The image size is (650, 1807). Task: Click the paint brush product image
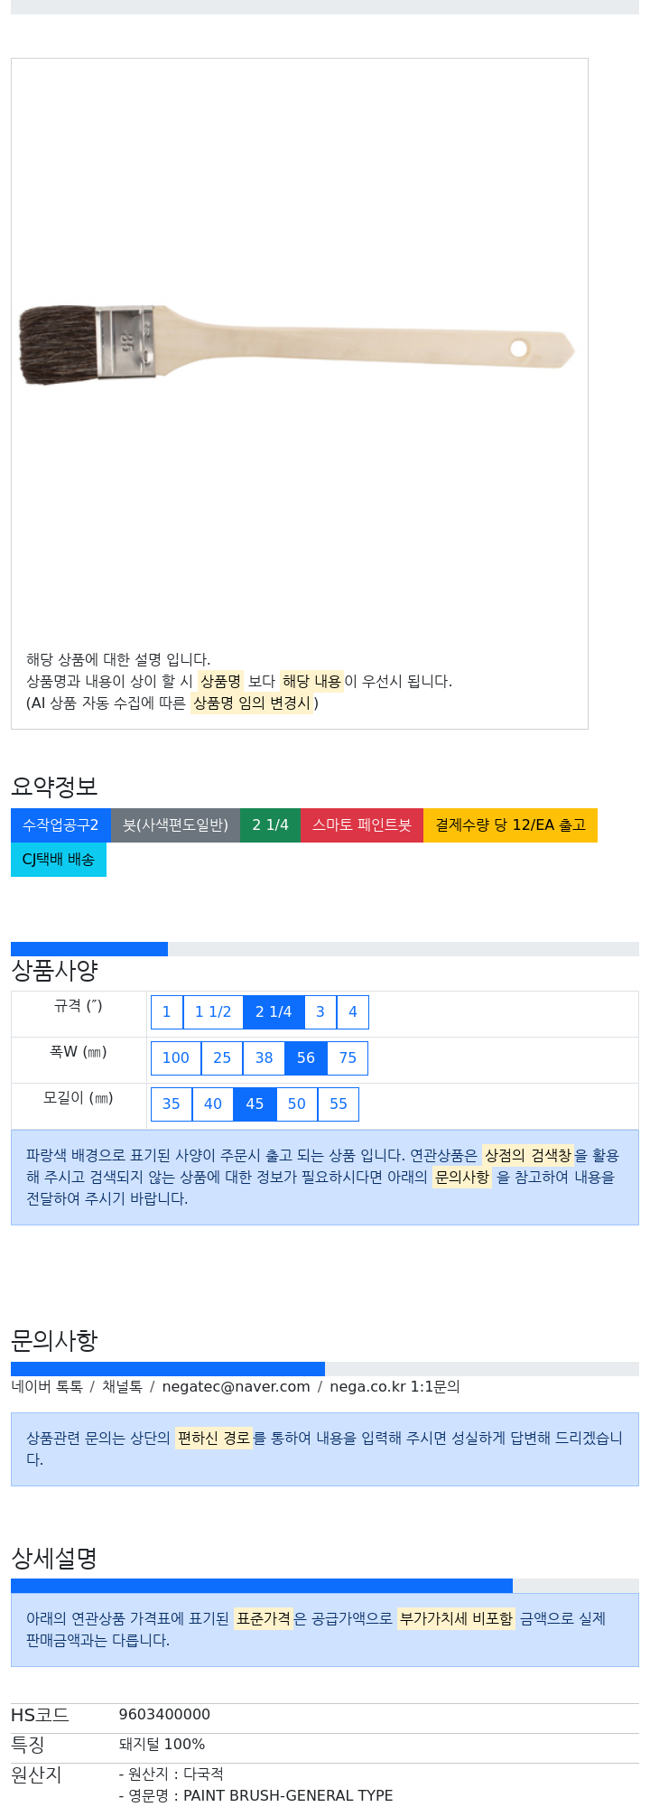tap(297, 345)
